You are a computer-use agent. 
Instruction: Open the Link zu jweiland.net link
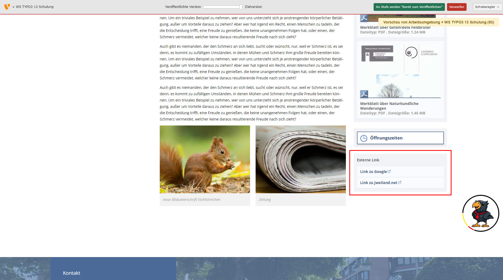(378, 183)
